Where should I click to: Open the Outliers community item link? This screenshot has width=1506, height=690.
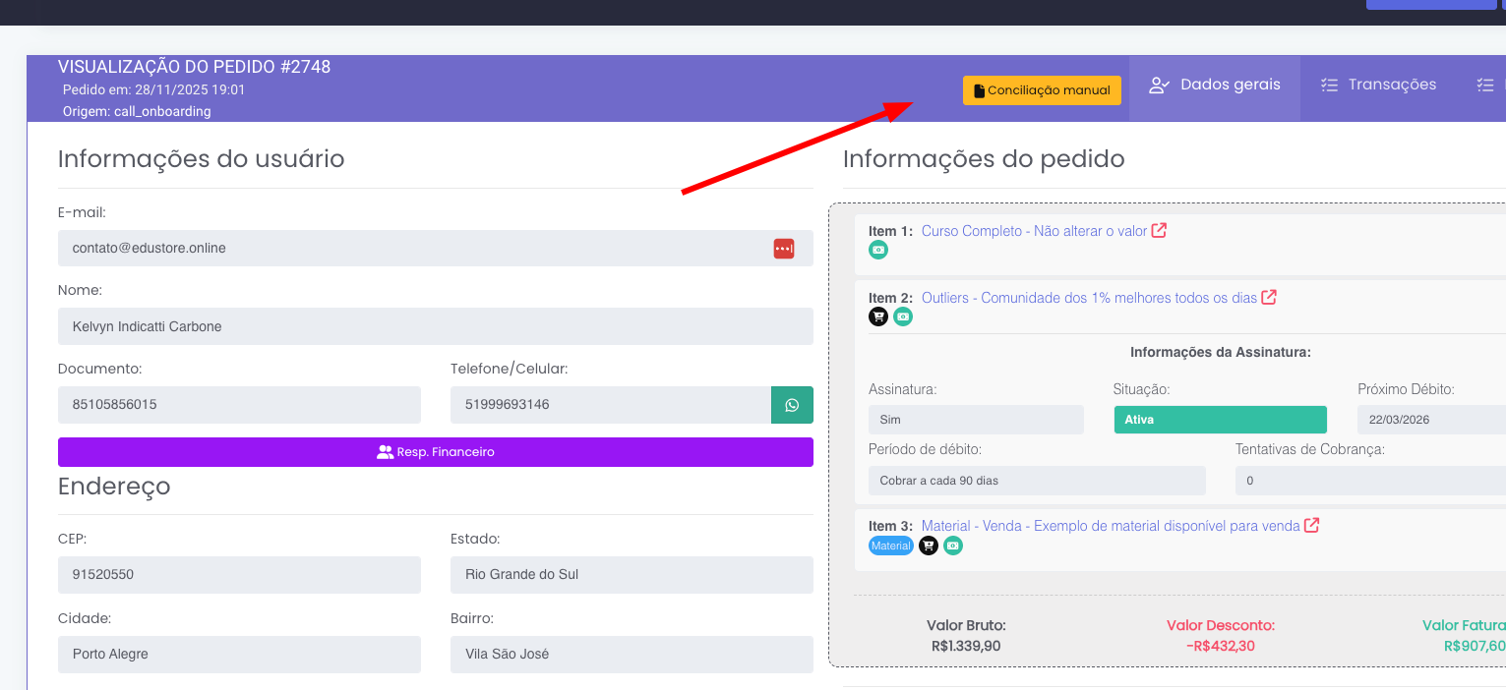(1088, 298)
